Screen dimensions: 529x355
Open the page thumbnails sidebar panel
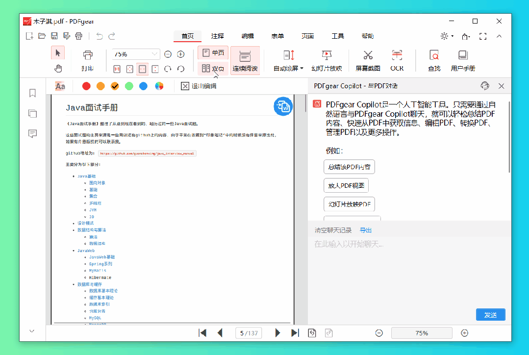(32, 113)
